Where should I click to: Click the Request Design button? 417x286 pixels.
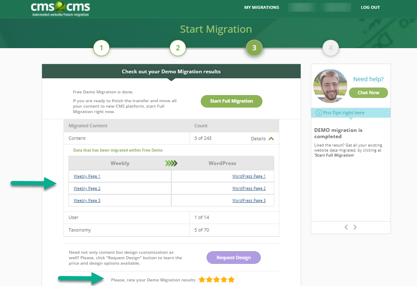pyautogui.click(x=233, y=258)
